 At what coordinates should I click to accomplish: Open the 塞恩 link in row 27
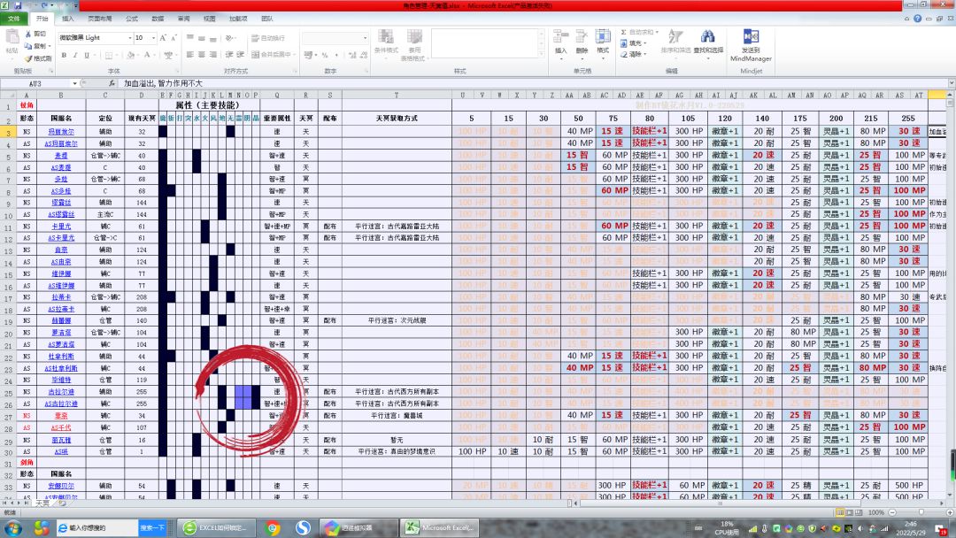[x=61, y=416]
